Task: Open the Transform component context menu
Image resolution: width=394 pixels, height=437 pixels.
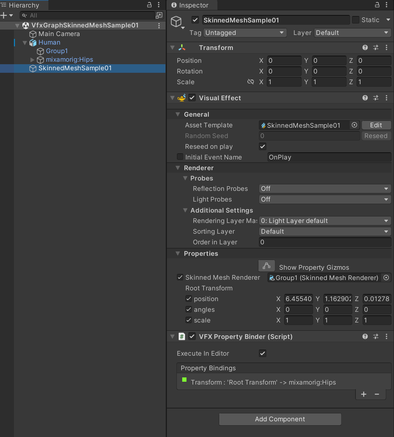Action: (x=387, y=47)
